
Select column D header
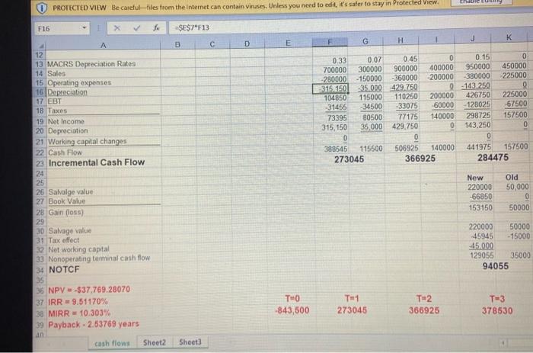[x=247, y=43]
